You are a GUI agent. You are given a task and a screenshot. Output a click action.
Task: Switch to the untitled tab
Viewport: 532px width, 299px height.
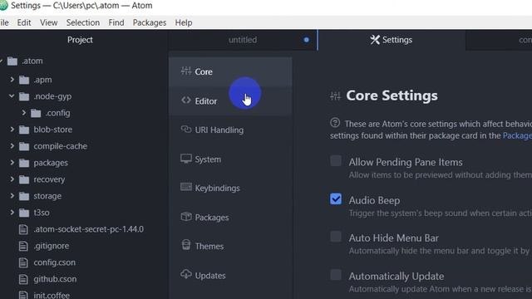[242, 40]
